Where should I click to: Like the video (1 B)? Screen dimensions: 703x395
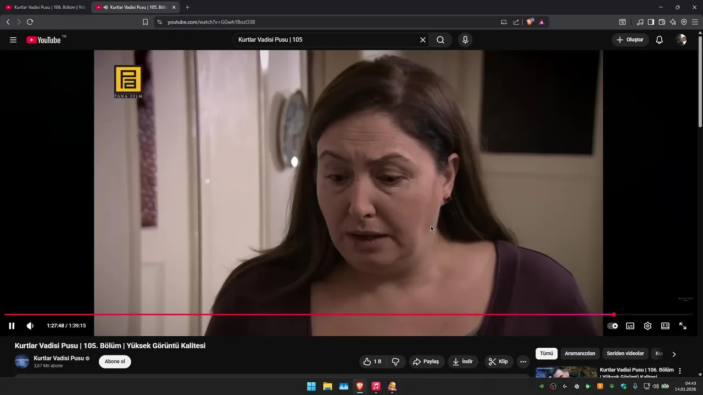click(x=372, y=362)
